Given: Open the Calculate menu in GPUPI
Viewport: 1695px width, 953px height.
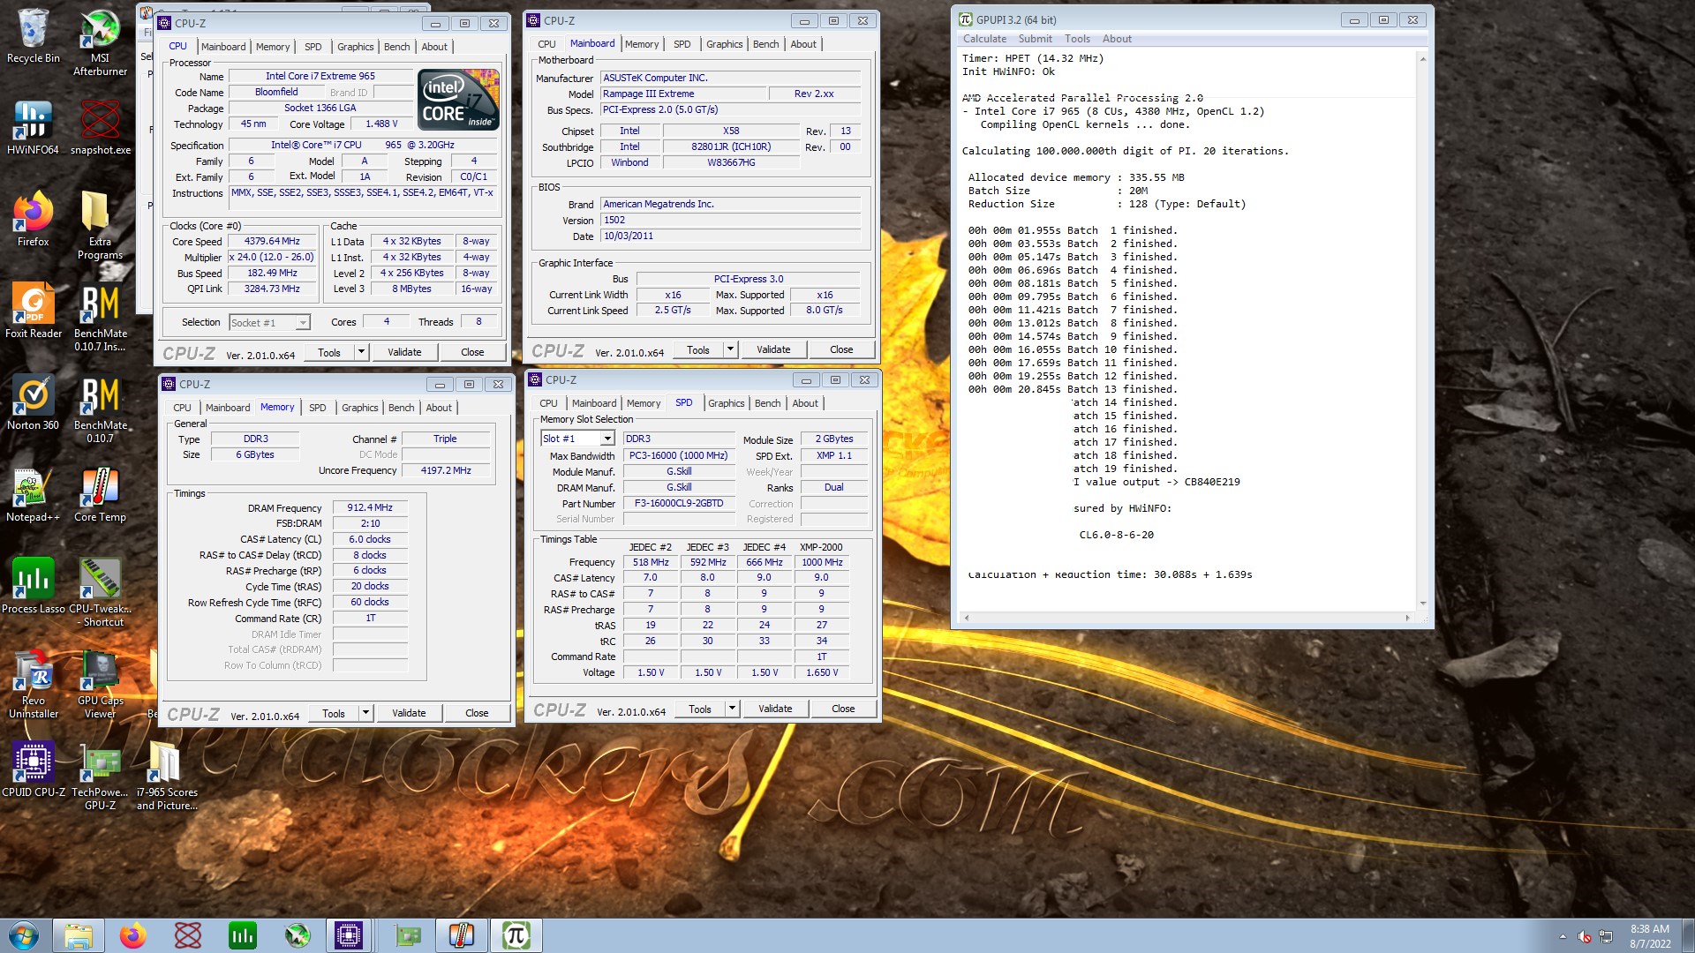Looking at the screenshot, I should pos(984,39).
